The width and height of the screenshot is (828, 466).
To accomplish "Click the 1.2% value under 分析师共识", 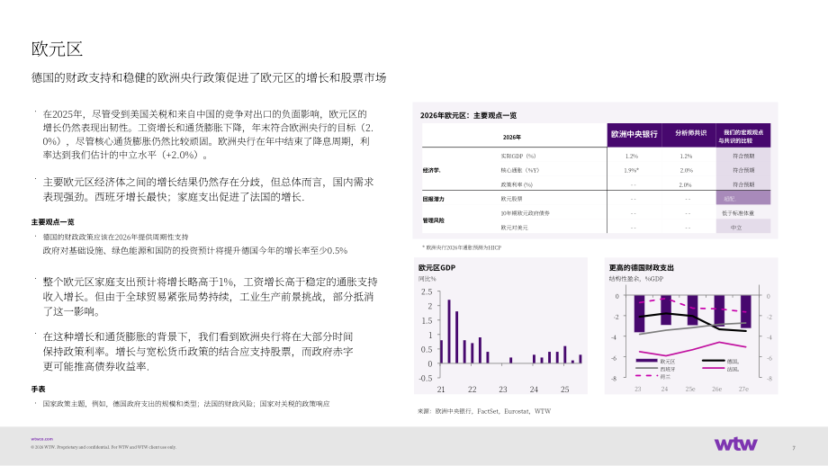I will point(686,157).
